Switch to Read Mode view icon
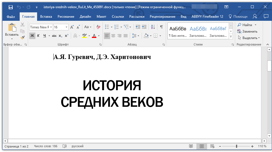This screenshot has height=152, width=272. click(191, 146)
